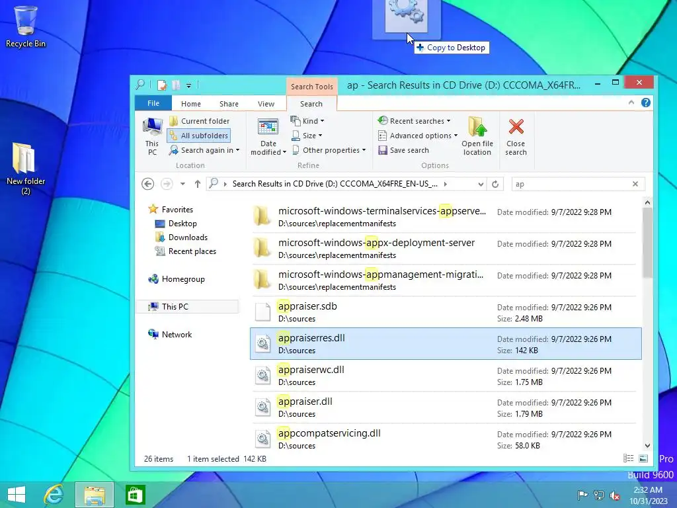Open recent locations dropdown arrow
Image resolution: width=677 pixels, height=508 pixels.
[182, 184]
